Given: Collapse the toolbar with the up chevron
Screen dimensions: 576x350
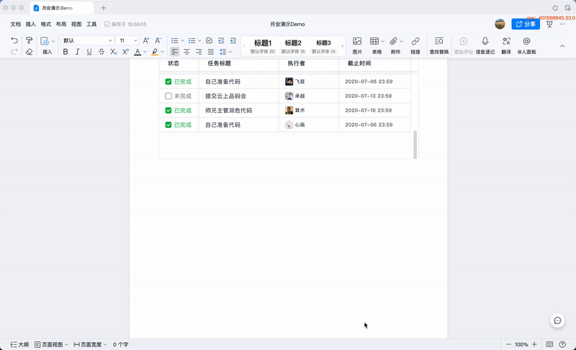Looking at the screenshot, I should point(562,46).
